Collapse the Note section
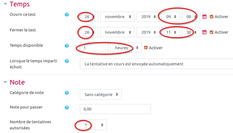Viewport: 233px width, 133px height. tap(5, 82)
